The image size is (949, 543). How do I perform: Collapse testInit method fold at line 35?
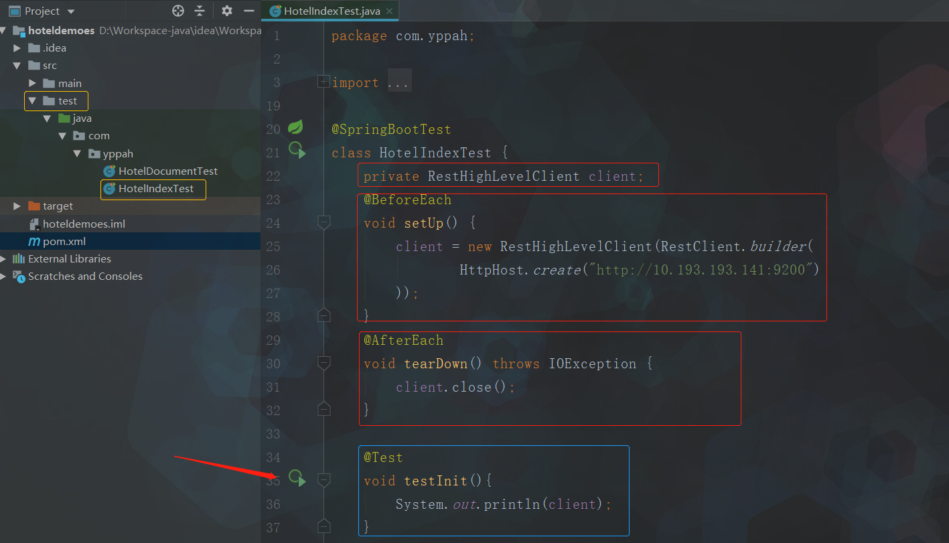(323, 479)
